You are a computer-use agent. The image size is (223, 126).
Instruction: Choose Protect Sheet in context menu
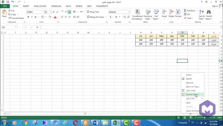pyautogui.click(x=192, y=94)
